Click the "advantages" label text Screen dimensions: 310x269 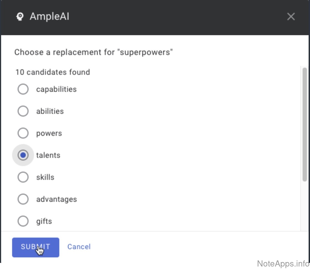coord(57,199)
